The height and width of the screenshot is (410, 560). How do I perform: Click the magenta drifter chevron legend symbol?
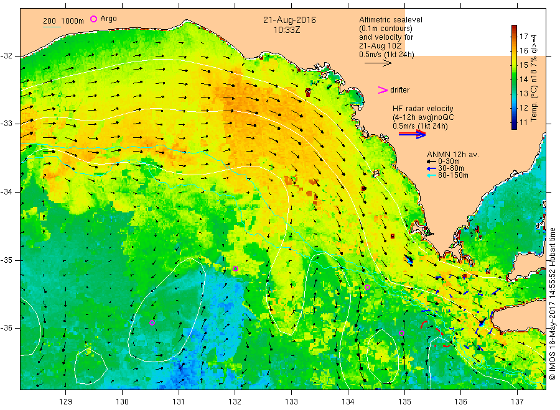[383, 90]
